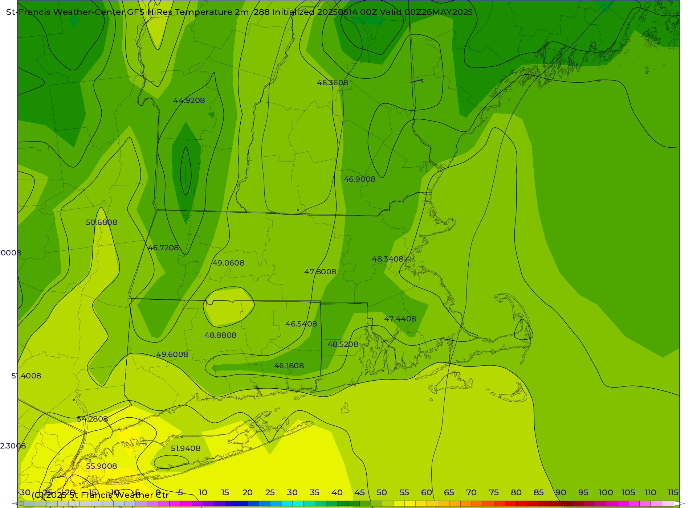Click the 46.7208 temperature label
Viewport: 697px width, 508px height.
click(x=163, y=248)
